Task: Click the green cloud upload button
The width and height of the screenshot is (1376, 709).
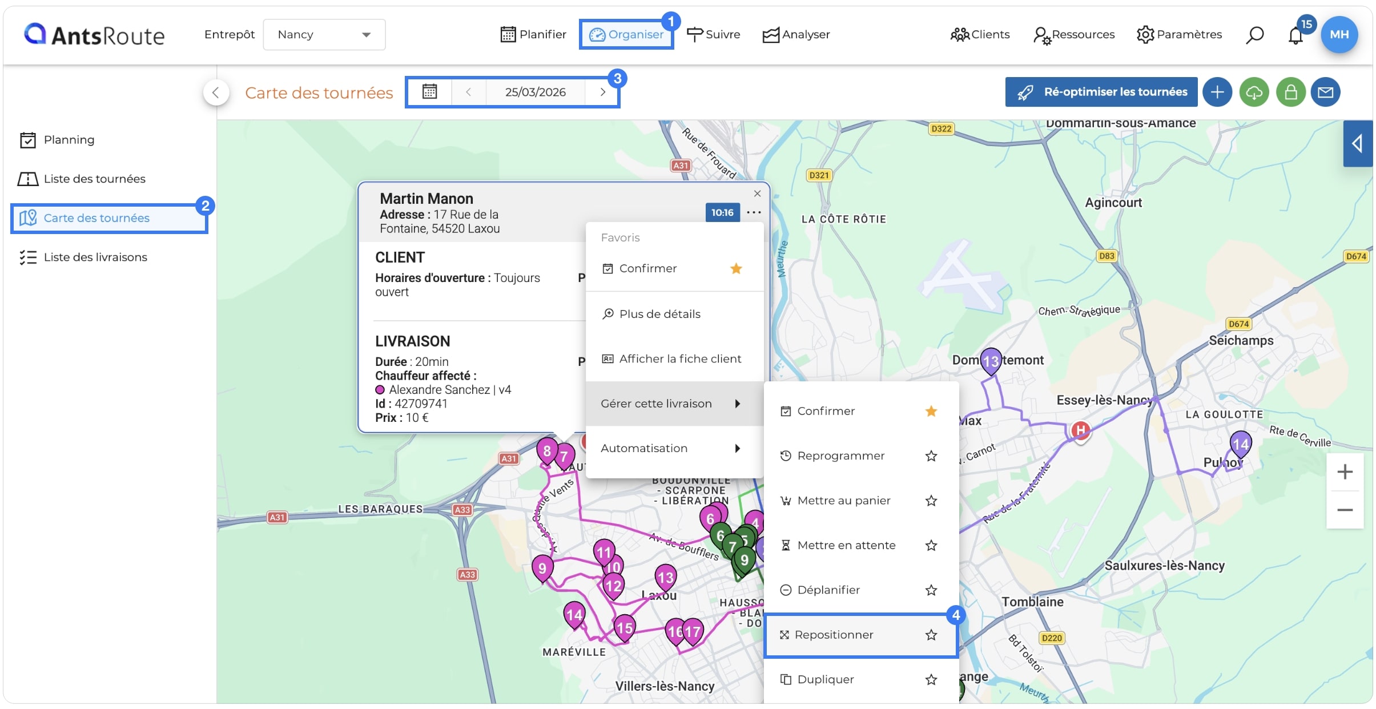Action: 1254,92
